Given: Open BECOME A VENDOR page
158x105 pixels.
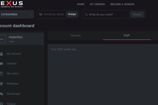Looking at the screenshot, I should pos(122,4).
